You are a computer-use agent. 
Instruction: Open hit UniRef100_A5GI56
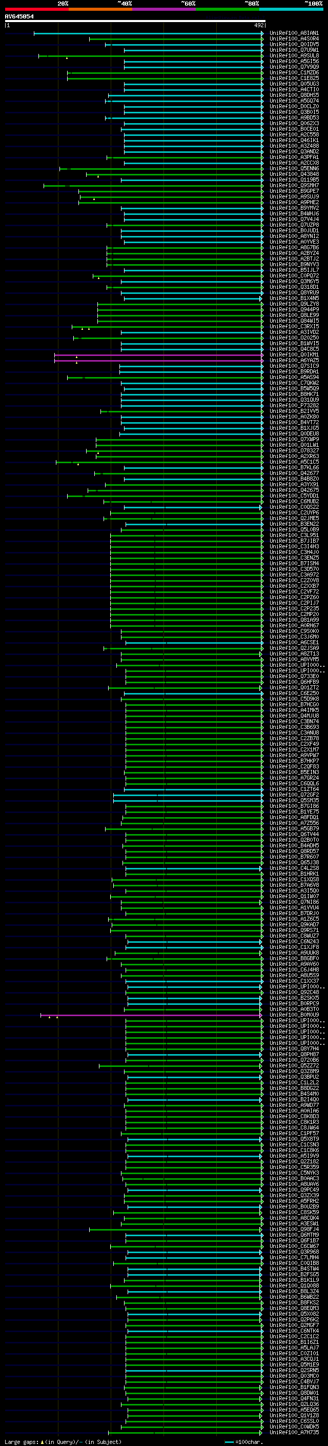(x=294, y=61)
